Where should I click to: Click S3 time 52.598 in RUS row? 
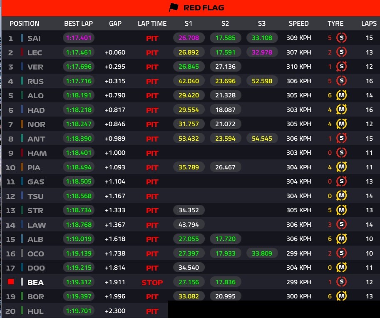coord(262,81)
